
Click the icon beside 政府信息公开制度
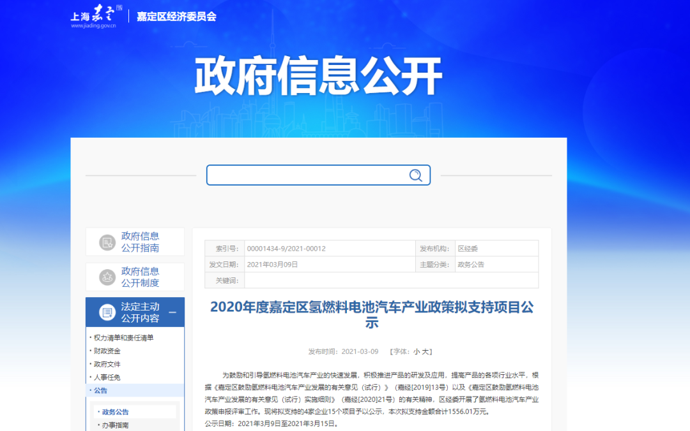(x=107, y=277)
